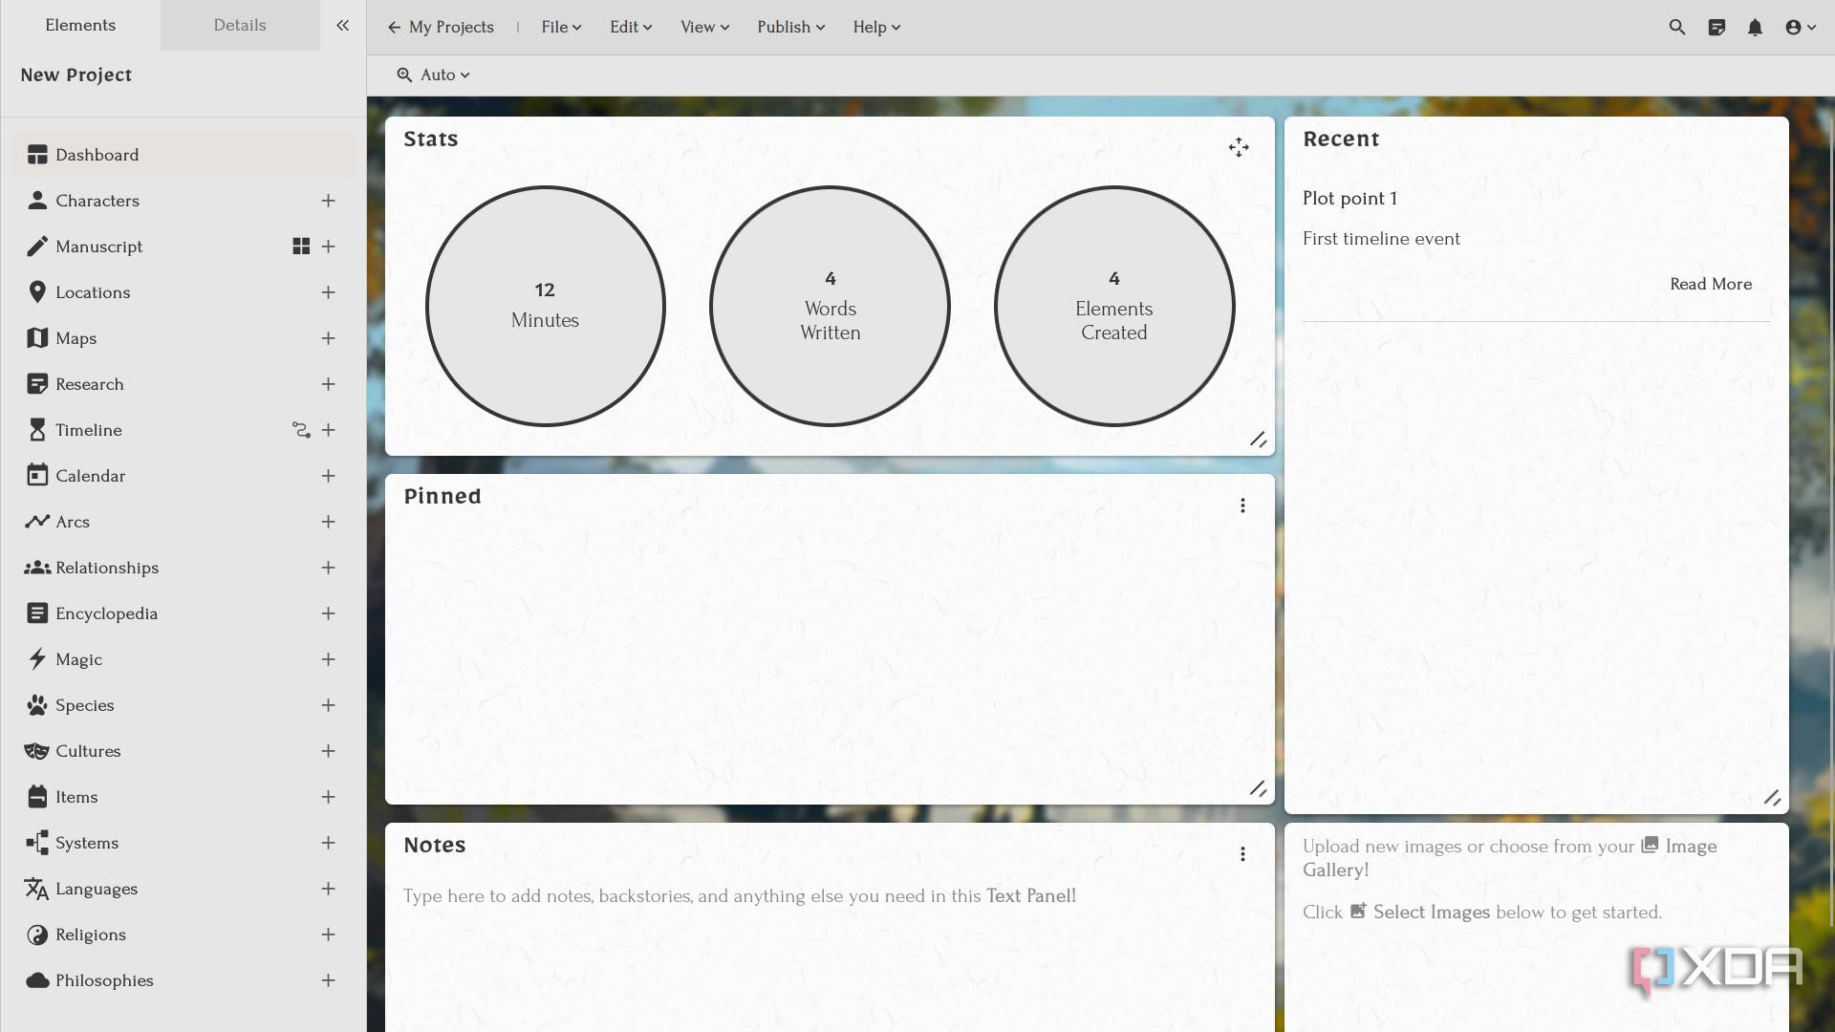This screenshot has width=1835, height=1032.
Task: Switch to the Elements tab
Action: (x=80, y=25)
